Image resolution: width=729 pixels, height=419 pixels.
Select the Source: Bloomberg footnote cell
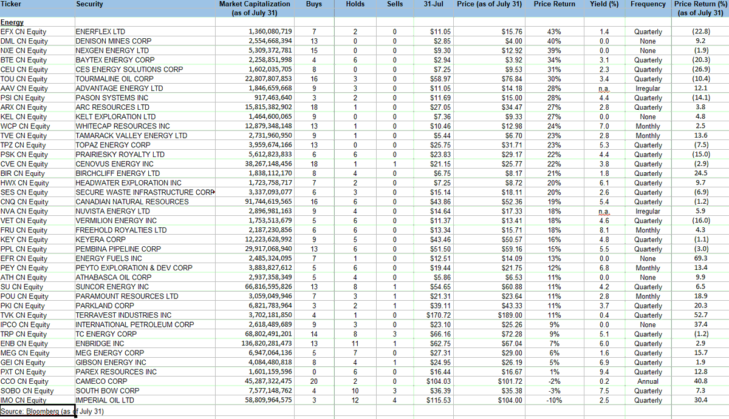pyautogui.click(x=38, y=412)
